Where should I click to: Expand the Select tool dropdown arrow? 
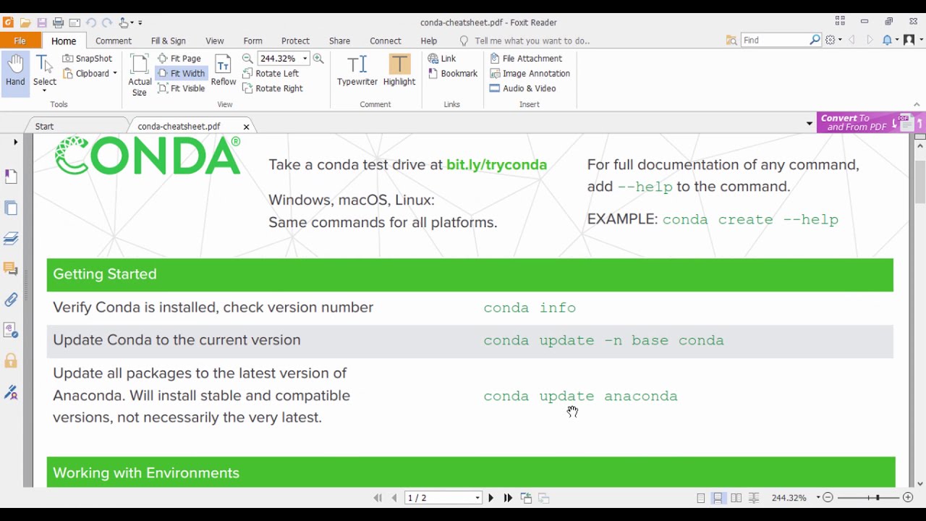click(x=44, y=90)
